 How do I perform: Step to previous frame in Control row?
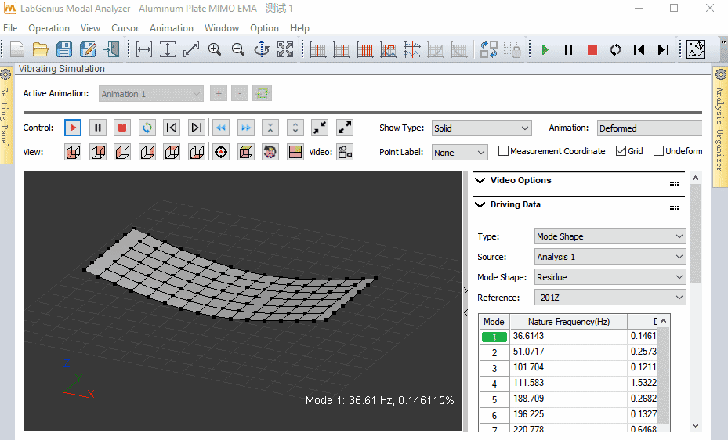(172, 128)
